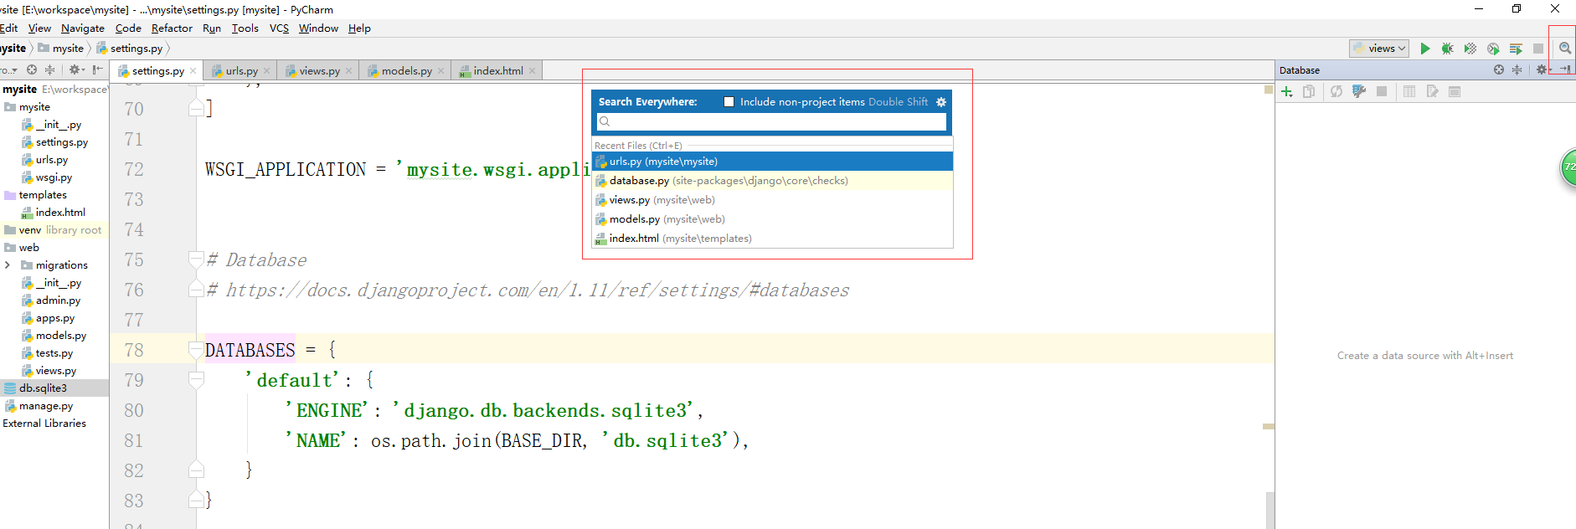Open the Refactor menu
The width and height of the screenshot is (1576, 529).
click(x=172, y=28)
